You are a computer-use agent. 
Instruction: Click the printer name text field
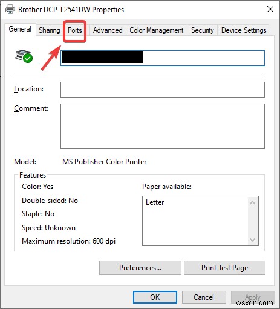(163, 58)
